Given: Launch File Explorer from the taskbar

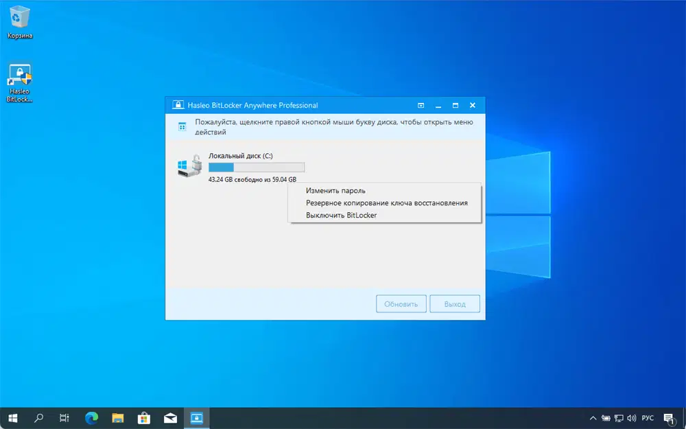Looking at the screenshot, I should [x=118, y=418].
